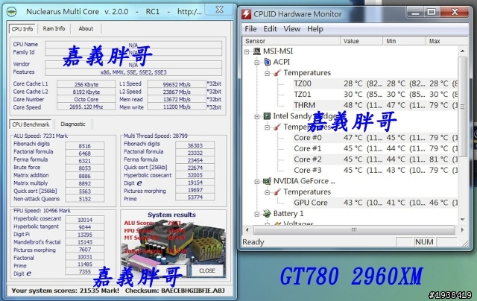Open the File menu in Hardware Monitor

tap(250, 29)
